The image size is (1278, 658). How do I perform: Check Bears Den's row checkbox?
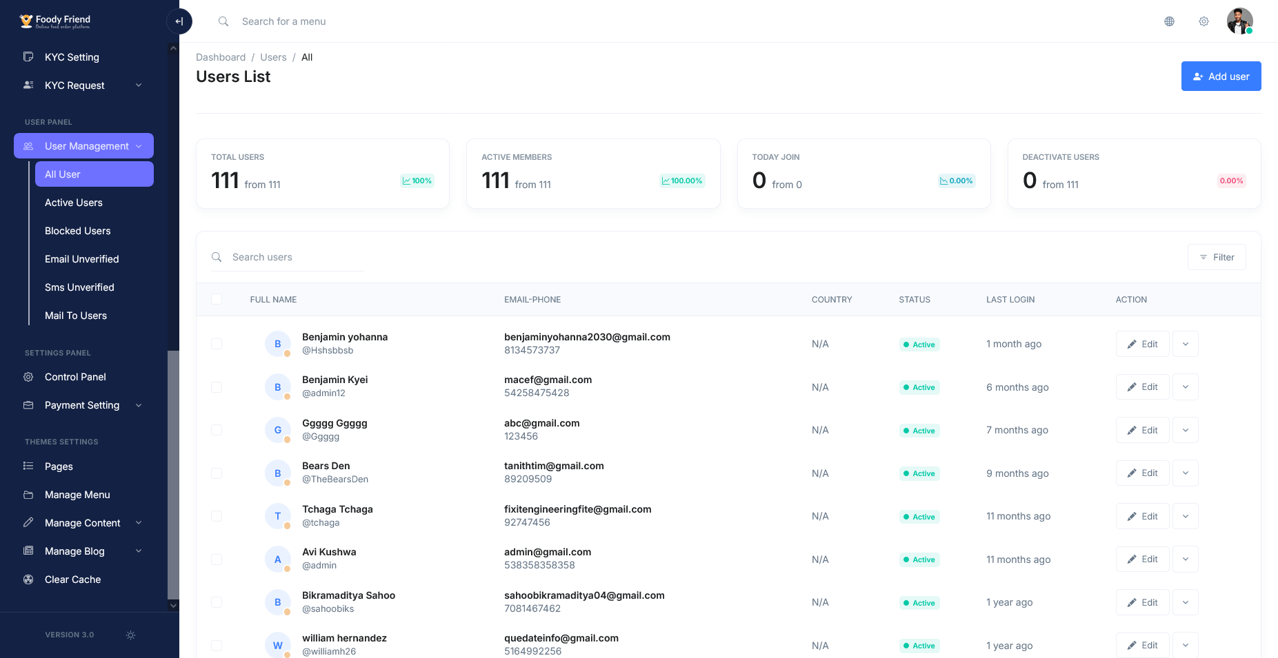point(217,473)
